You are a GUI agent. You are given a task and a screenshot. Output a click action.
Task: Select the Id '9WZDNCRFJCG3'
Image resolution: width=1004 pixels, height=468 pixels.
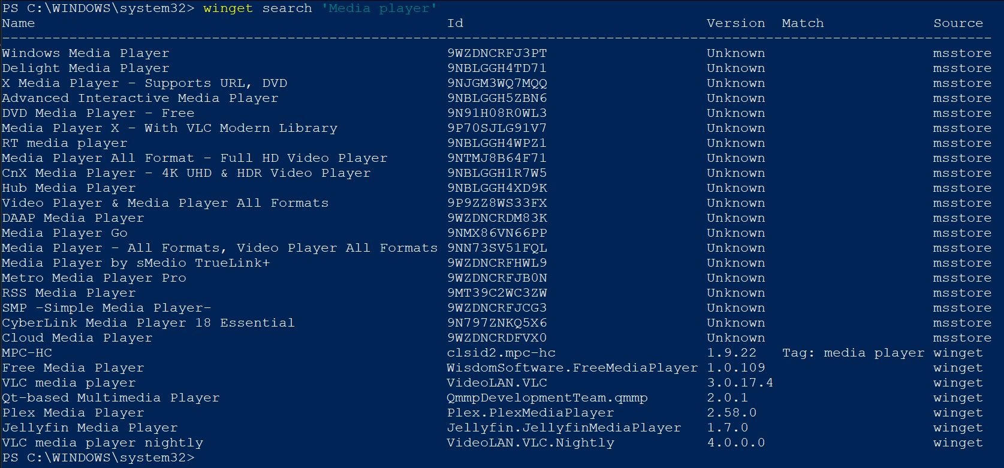point(497,308)
